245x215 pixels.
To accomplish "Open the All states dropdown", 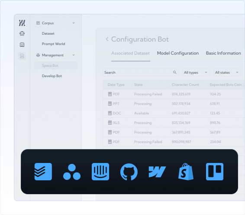I will (x=227, y=72).
